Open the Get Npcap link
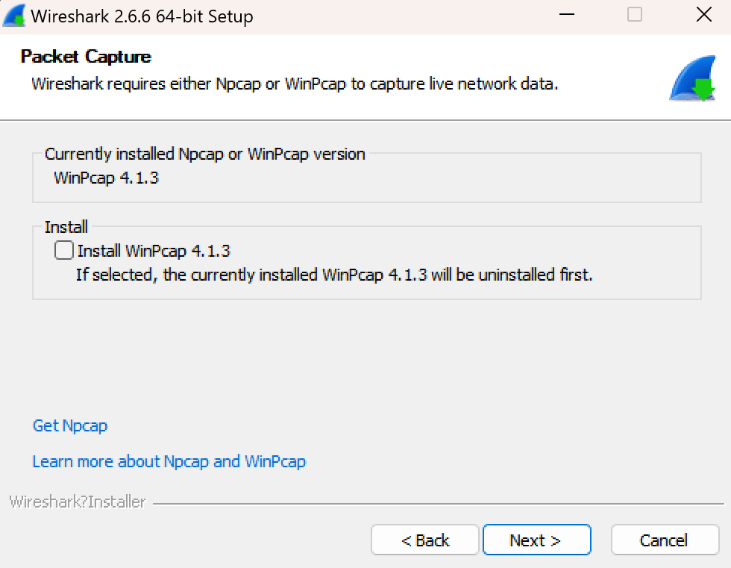Viewport: 731px width, 568px height. pyautogui.click(x=70, y=425)
